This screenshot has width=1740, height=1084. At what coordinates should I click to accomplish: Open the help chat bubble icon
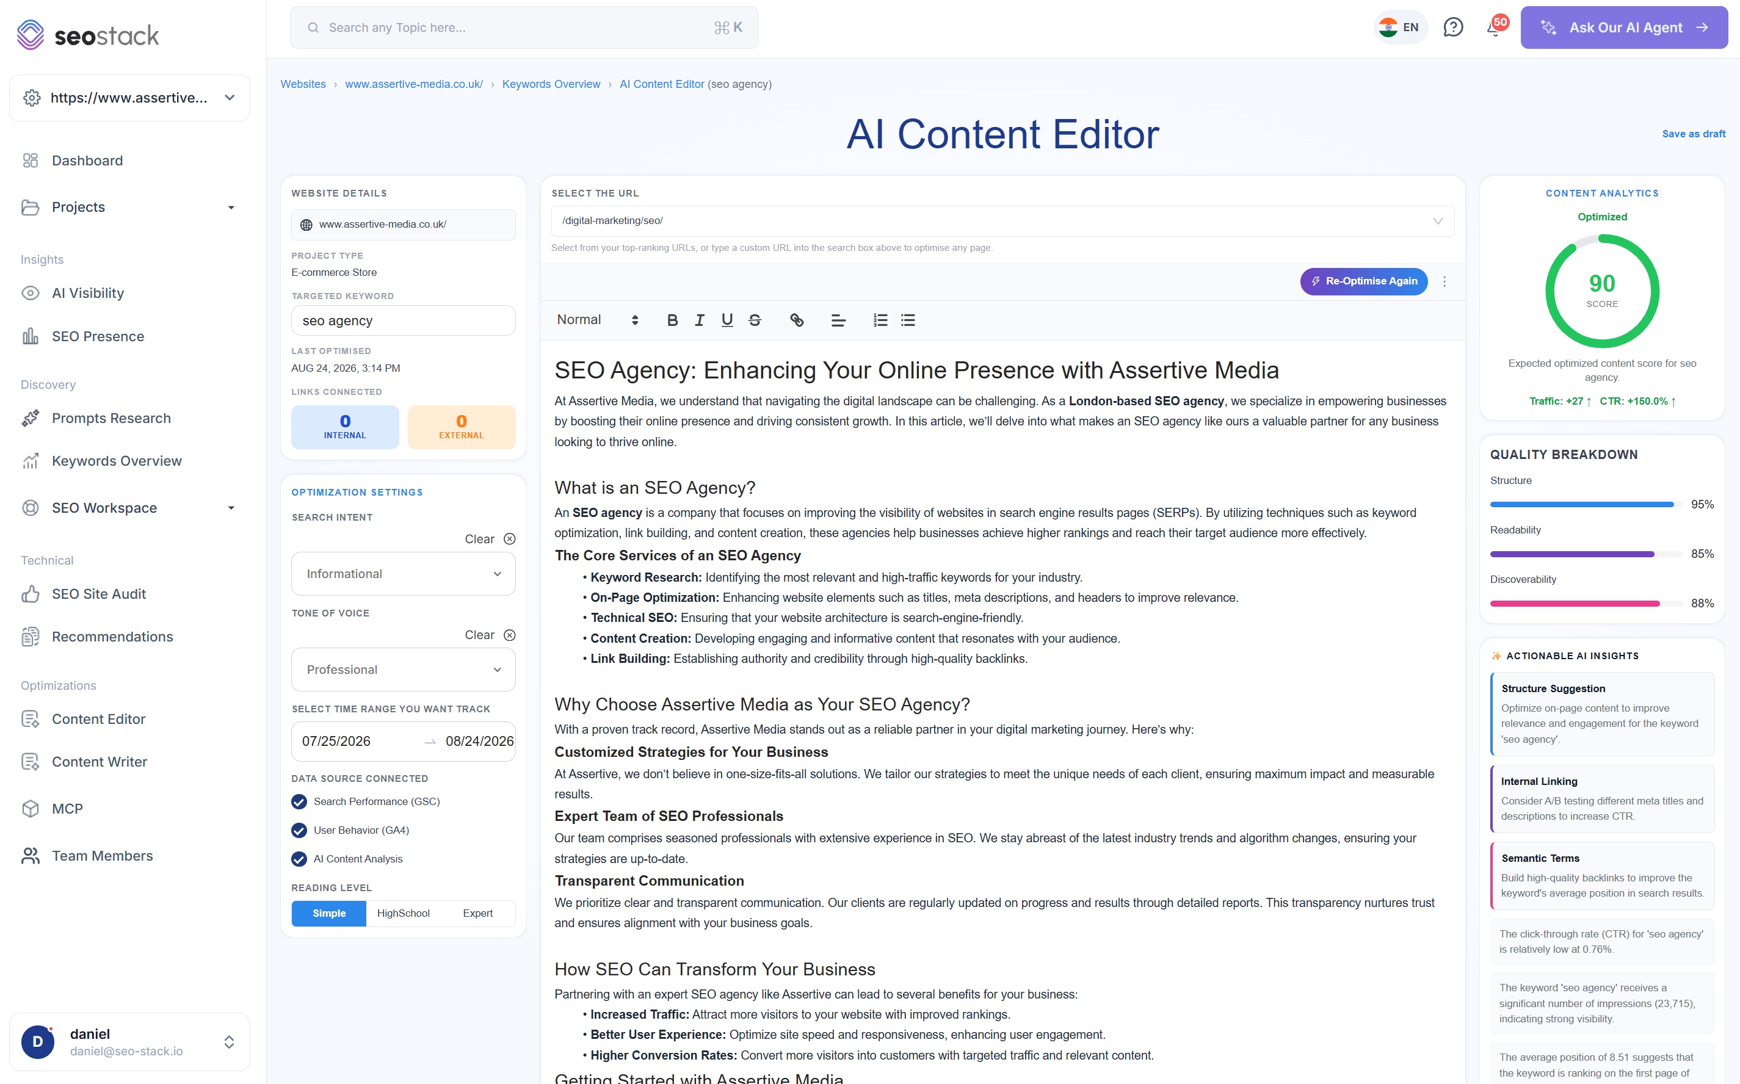click(x=1452, y=27)
